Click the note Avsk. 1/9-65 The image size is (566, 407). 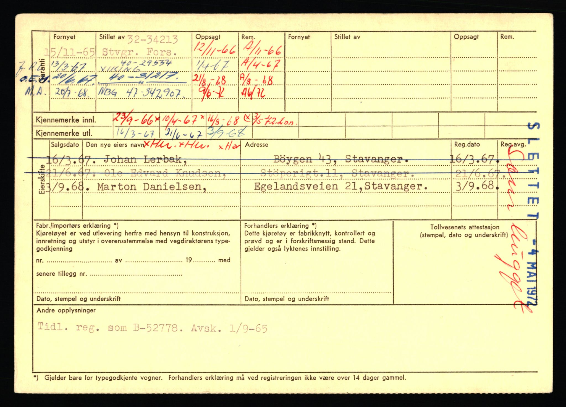tap(229, 328)
